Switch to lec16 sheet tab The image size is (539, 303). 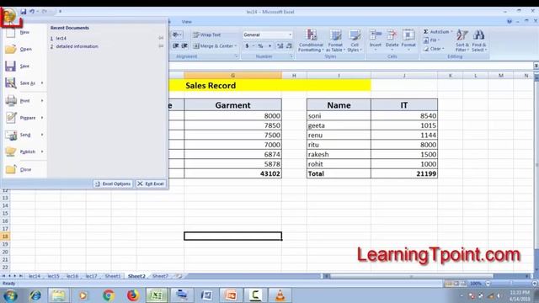[72, 276]
